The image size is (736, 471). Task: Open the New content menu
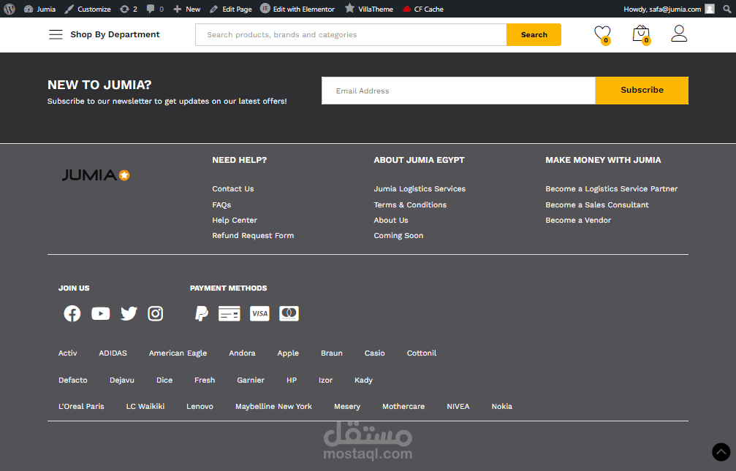tap(187, 9)
